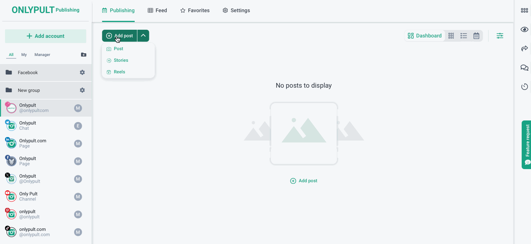This screenshot has height=244, width=531.
Task: Open the grid view icon
Action: tap(451, 36)
